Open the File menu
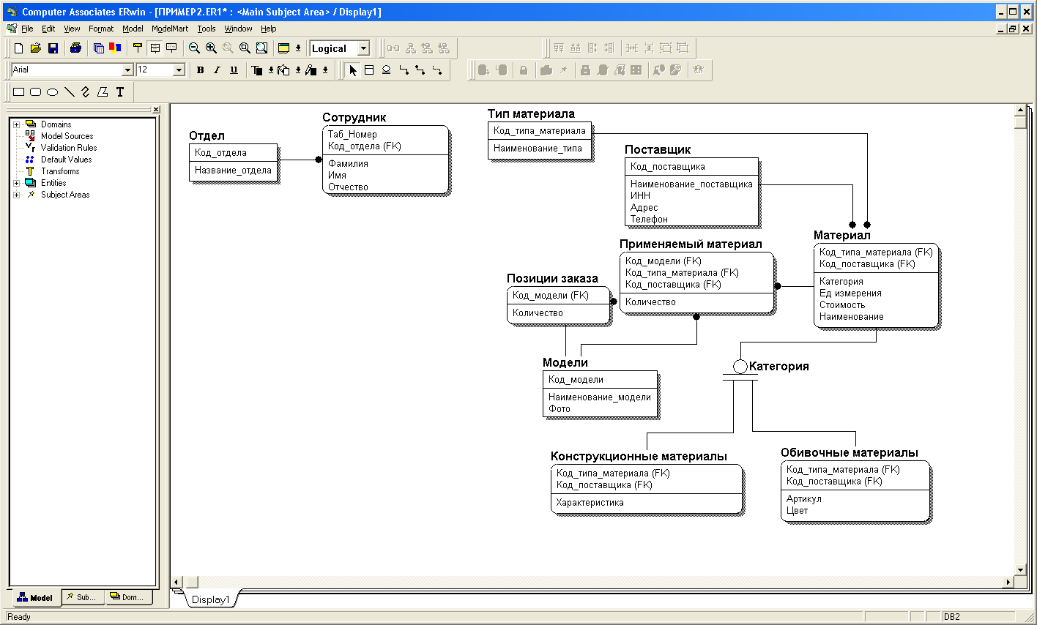Screen dimensions: 1037x625 pos(27,29)
